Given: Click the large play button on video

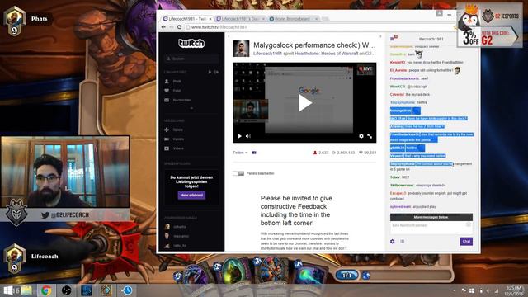Looking at the screenshot, I should click(x=305, y=103).
